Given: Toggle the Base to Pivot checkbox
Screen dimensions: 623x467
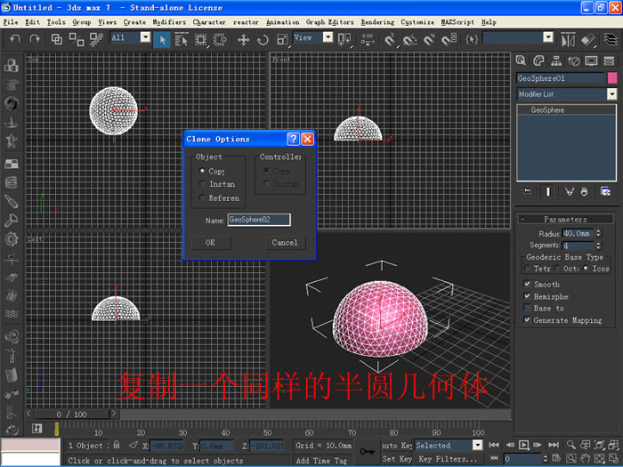Looking at the screenshot, I should [527, 308].
